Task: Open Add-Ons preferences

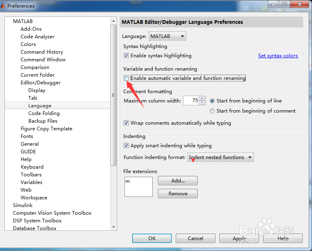Action: pyautogui.click(x=31, y=29)
